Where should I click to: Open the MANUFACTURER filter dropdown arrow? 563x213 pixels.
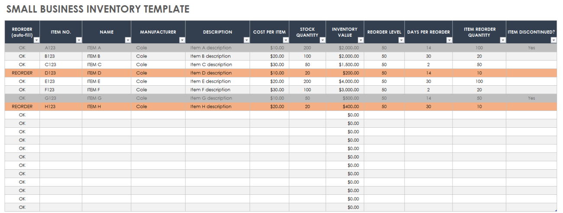click(x=182, y=40)
